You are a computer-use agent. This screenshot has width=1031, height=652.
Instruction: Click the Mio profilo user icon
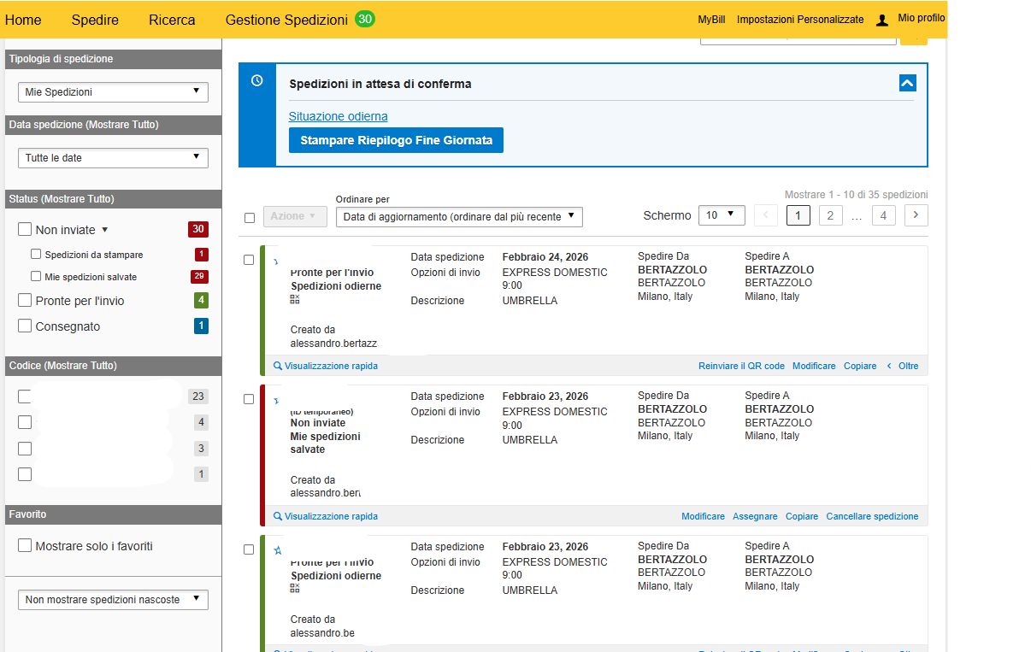(x=883, y=20)
